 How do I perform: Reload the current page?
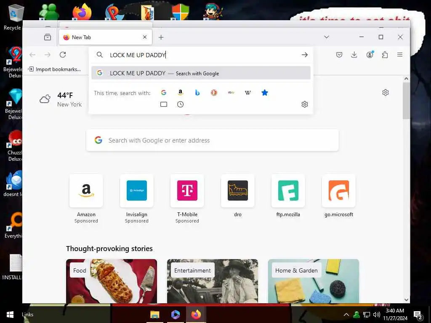[x=63, y=55]
